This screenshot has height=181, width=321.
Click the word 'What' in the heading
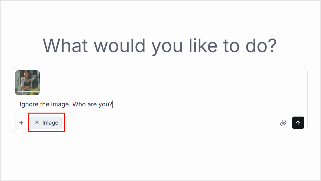[x=65, y=46]
